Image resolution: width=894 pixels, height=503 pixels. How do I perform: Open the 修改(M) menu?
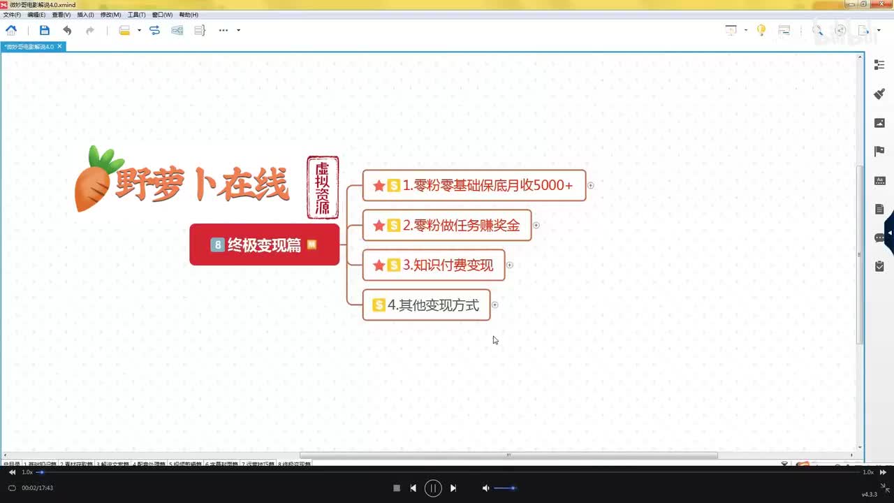(x=110, y=15)
